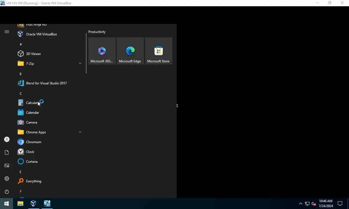349x209 pixels.
Task: Click the 'C' letter header
Action: tap(21, 93)
